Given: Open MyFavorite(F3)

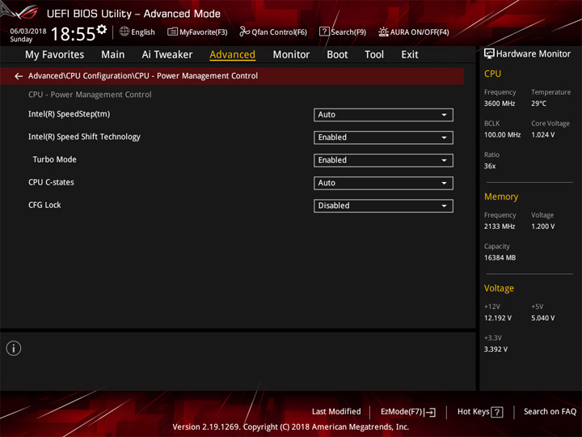Looking at the screenshot, I should pos(197,32).
